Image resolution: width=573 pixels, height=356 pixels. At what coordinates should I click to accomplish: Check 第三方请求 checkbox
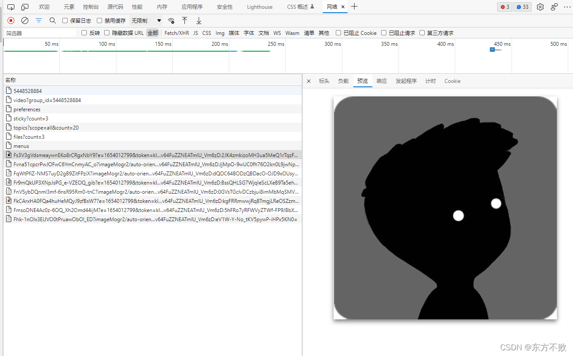pos(422,33)
